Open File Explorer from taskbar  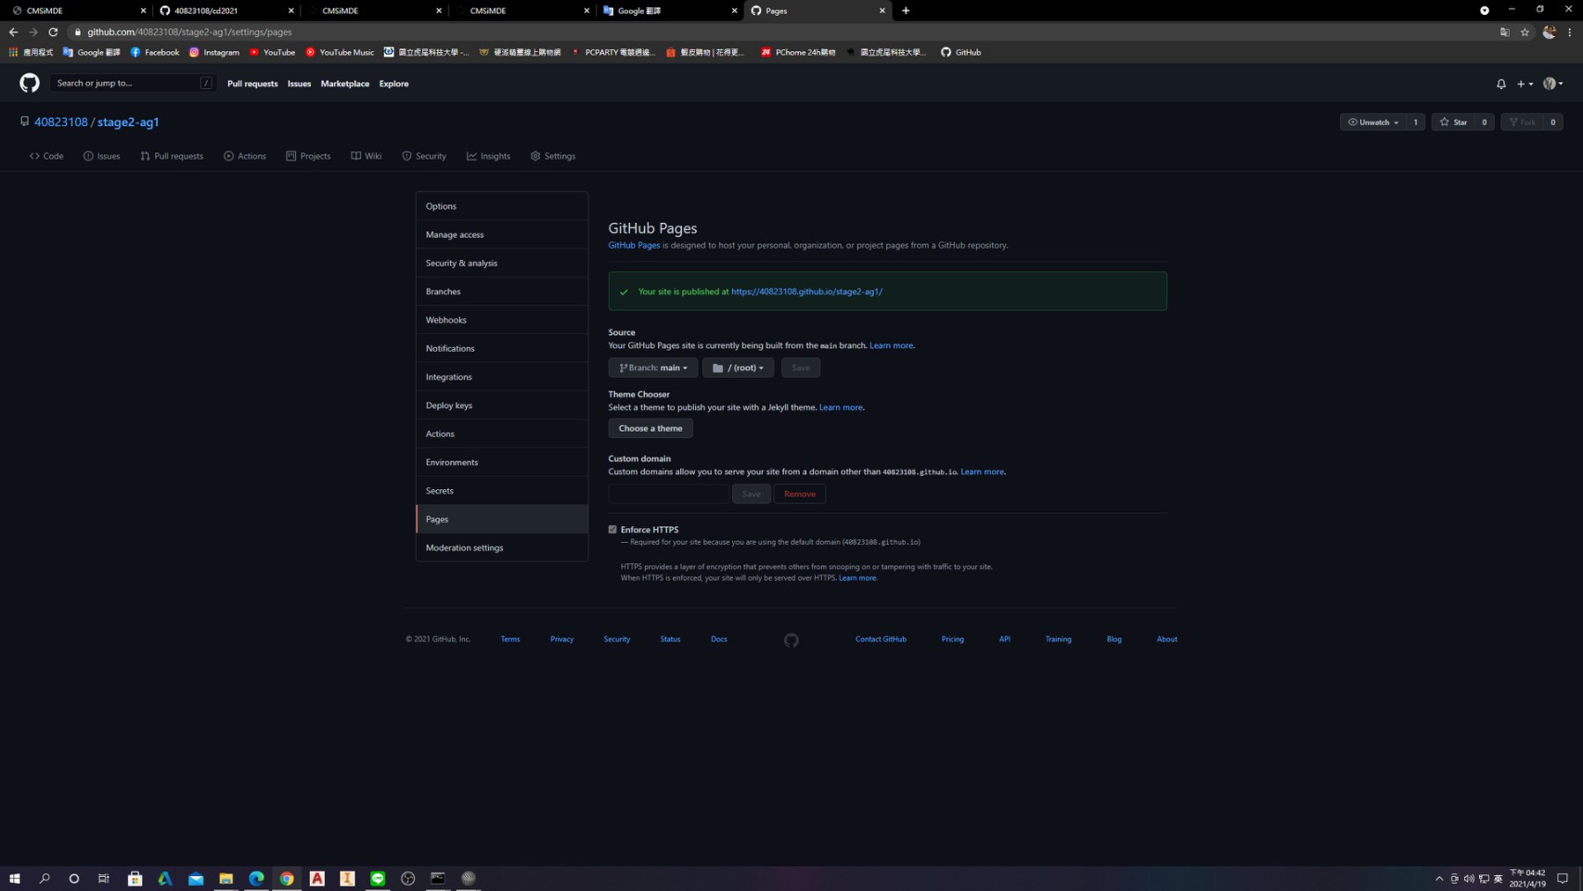(x=225, y=878)
